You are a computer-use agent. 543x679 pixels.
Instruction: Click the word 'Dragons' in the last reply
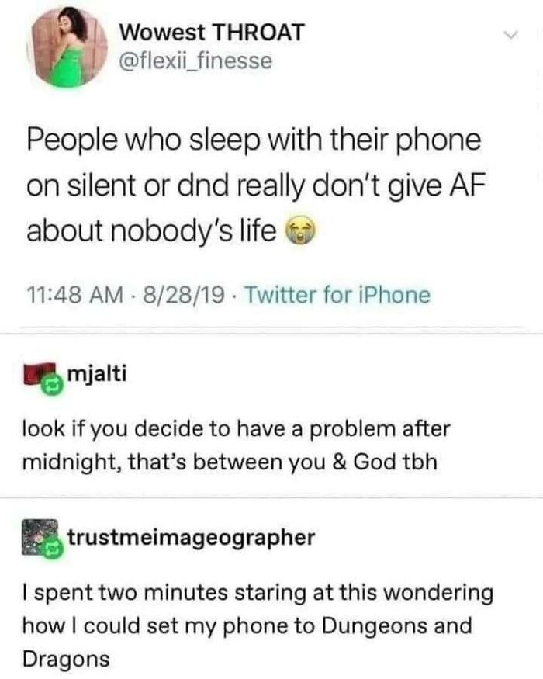(x=66, y=660)
